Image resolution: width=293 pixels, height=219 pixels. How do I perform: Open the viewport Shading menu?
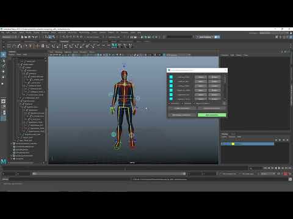coord(59,52)
